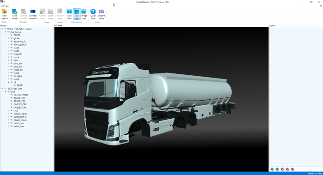Click the red layer icon in Layers panel
Screen dimensions: 323x175
[x=282, y=169]
